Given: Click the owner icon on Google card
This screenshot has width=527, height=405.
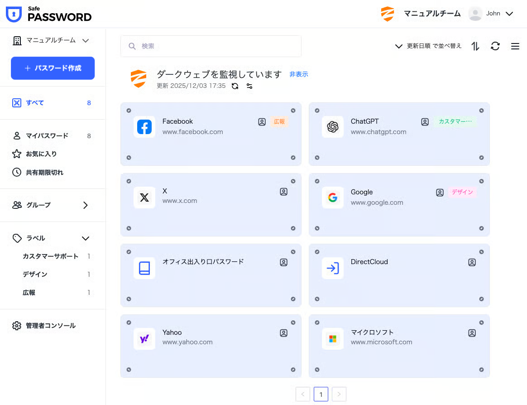Looking at the screenshot, I should (x=440, y=193).
